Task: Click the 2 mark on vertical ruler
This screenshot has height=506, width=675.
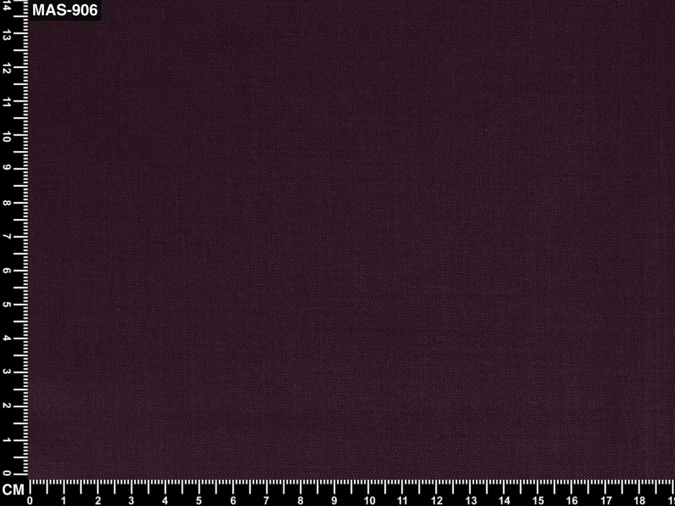Action: pos(7,406)
